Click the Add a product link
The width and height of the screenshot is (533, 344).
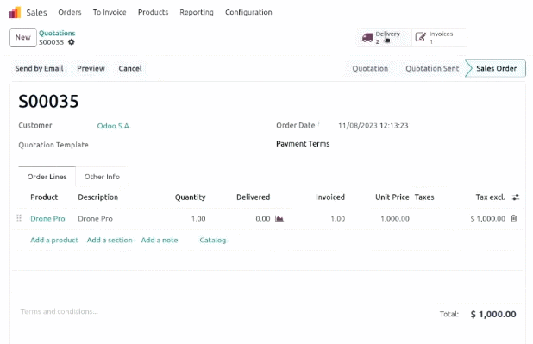tap(54, 240)
